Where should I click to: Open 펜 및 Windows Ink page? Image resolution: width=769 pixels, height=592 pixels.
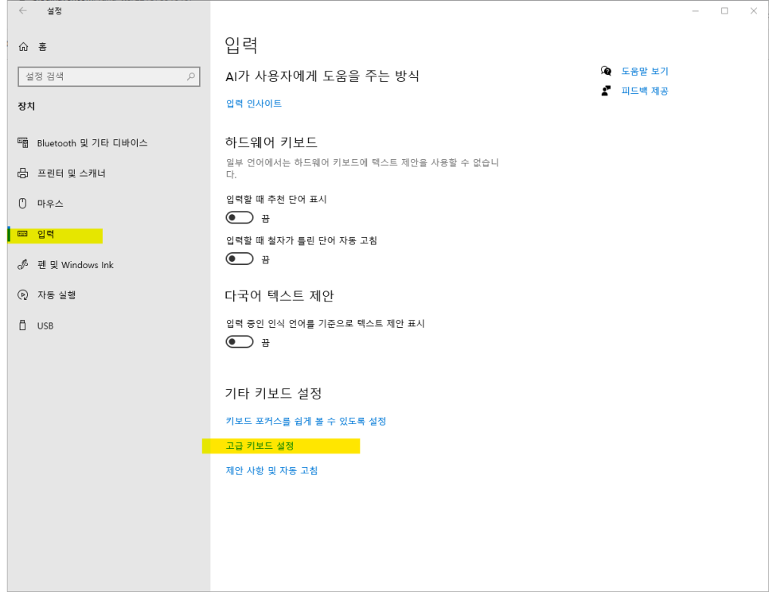coord(76,265)
